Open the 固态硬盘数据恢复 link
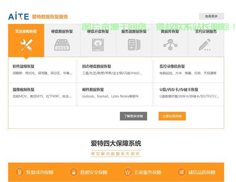 97,66
